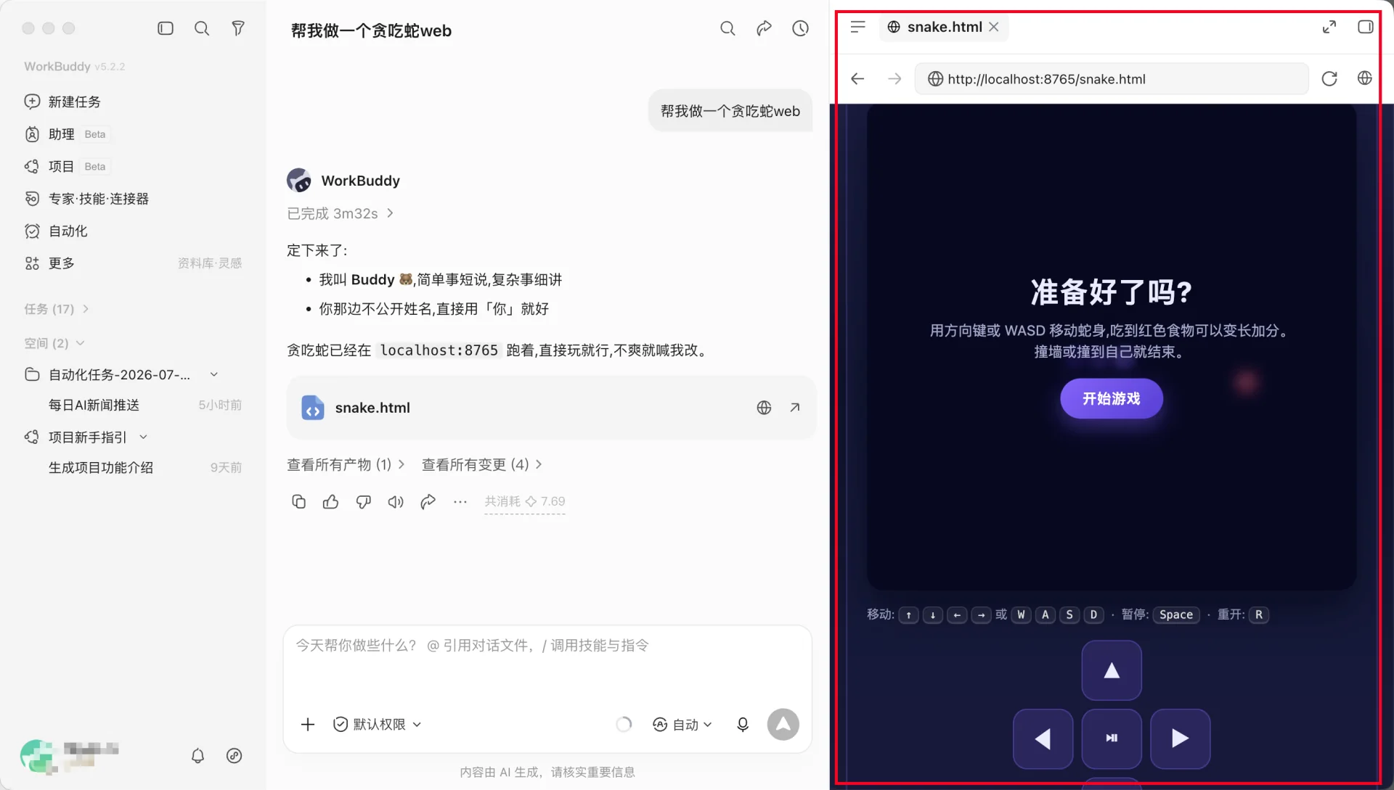This screenshot has width=1394, height=790.
Task: Click the filter funnel icon in sidebar
Action: (x=238, y=28)
